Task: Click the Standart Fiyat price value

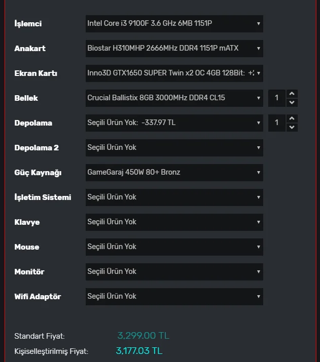Action: pyautogui.click(x=143, y=335)
